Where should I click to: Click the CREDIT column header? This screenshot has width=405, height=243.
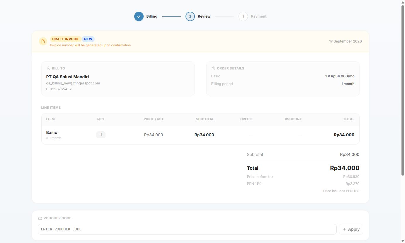click(246, 119)
